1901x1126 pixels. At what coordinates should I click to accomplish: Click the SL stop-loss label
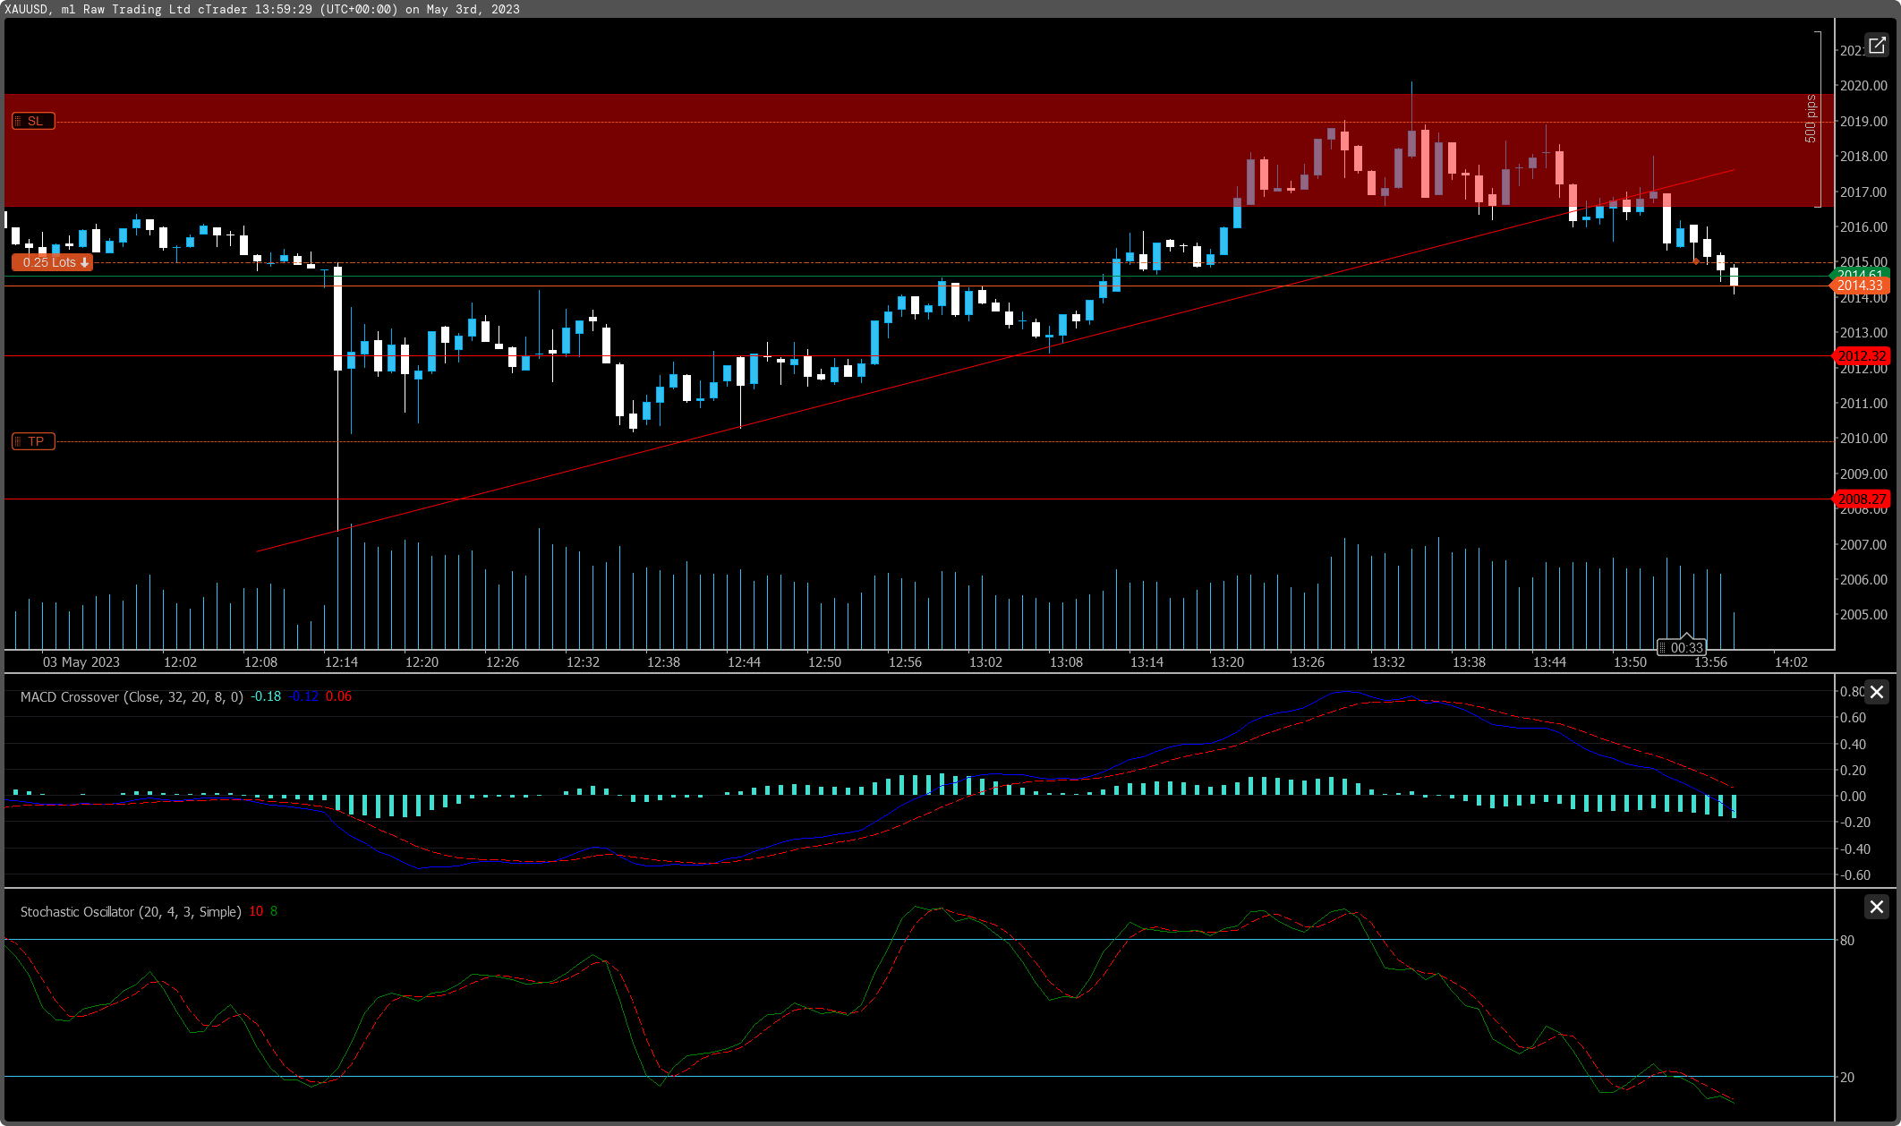(34, 120)
